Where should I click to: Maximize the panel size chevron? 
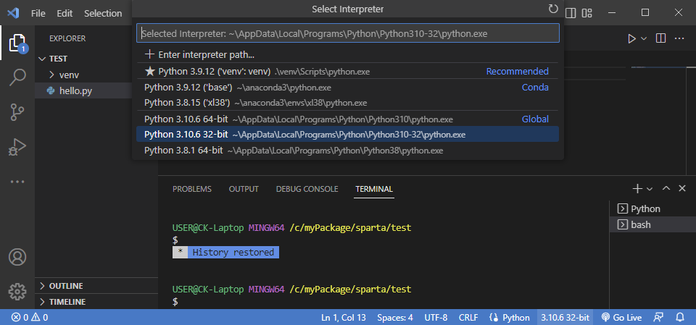(666, 188)
